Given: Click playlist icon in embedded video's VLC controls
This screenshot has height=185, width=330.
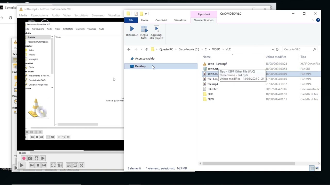Looking at the screenshot, I should [59, 137].
